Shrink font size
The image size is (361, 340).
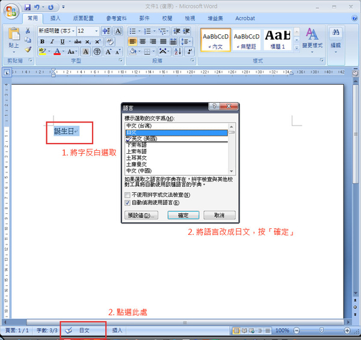pyautogui.click(x=118, y=52)
